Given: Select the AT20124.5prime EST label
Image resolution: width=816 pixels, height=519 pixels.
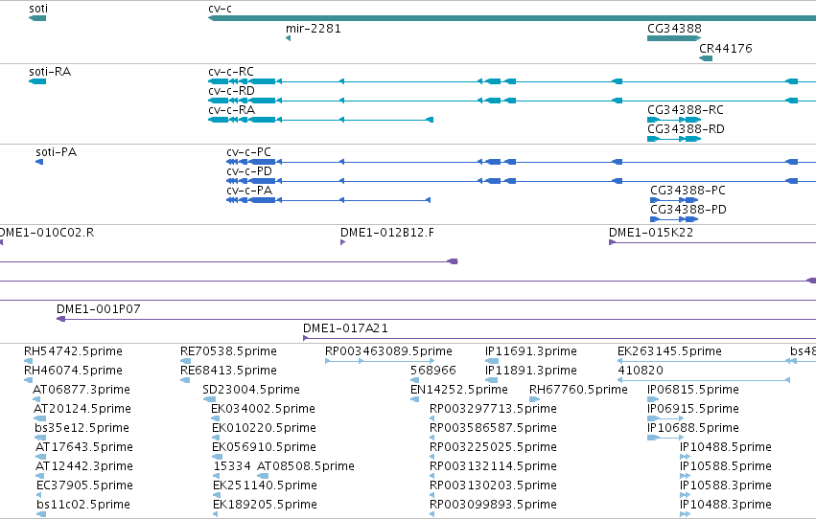Looking at the screenshot, I should (82, 410).
